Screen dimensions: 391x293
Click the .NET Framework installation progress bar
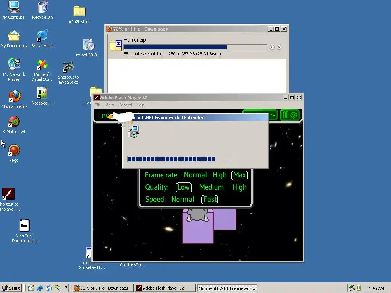(179, 159)
